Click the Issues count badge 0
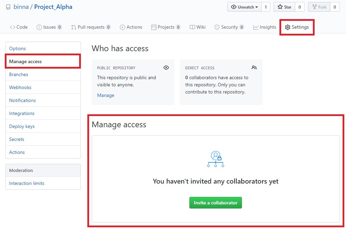346x231 pixels. tap(60, 27)
